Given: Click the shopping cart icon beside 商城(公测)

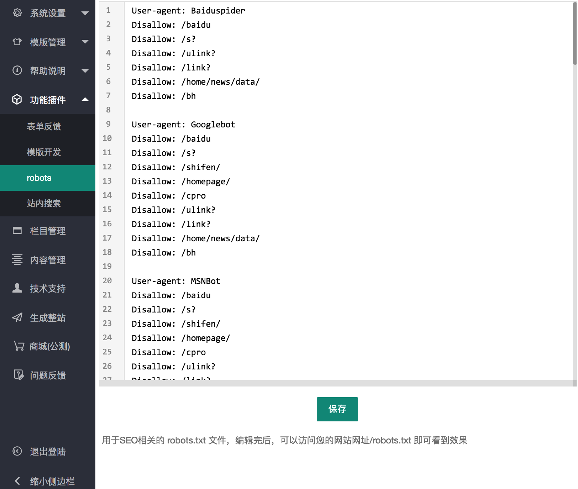Looking at the screenshot, I should pos(19,346).
